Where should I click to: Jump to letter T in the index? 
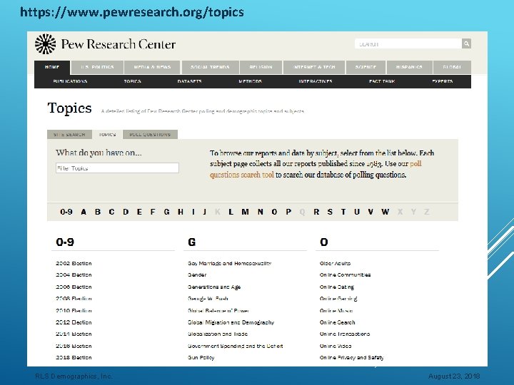click(343, 212)
